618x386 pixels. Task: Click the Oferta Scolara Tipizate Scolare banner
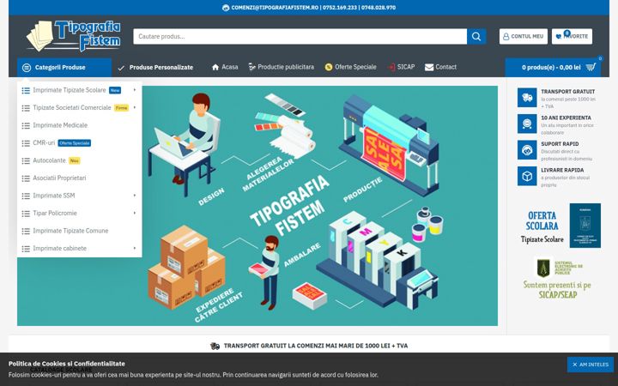pos(560,226)
